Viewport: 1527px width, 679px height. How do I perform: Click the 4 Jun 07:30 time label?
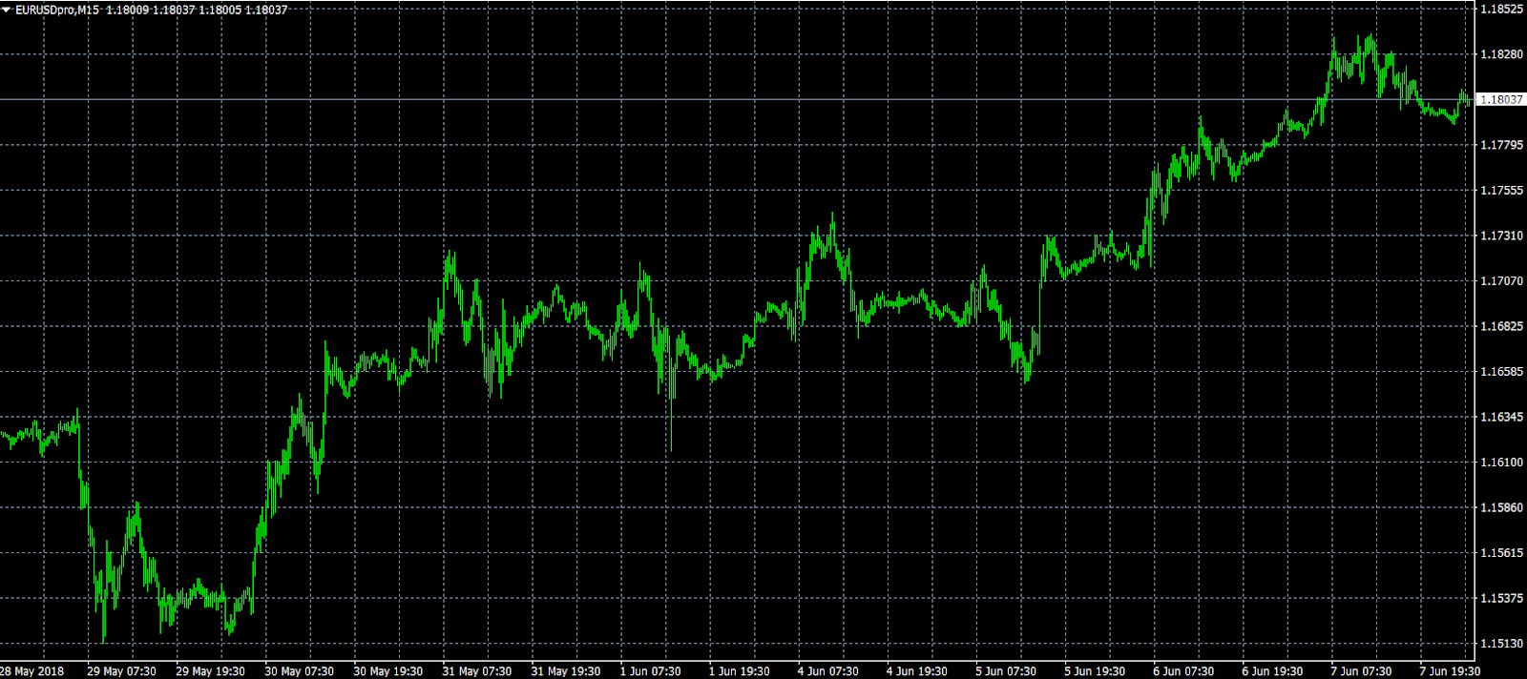[x=827, y=671]
